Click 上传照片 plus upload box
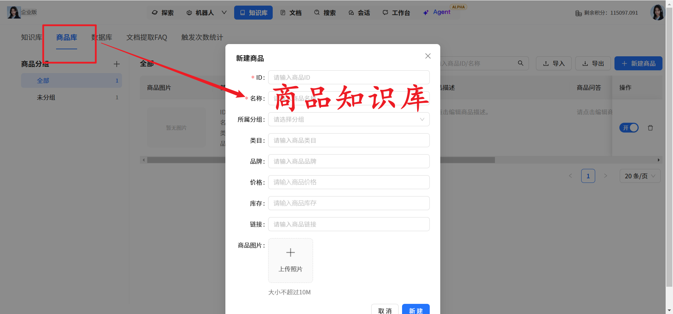 291,261
